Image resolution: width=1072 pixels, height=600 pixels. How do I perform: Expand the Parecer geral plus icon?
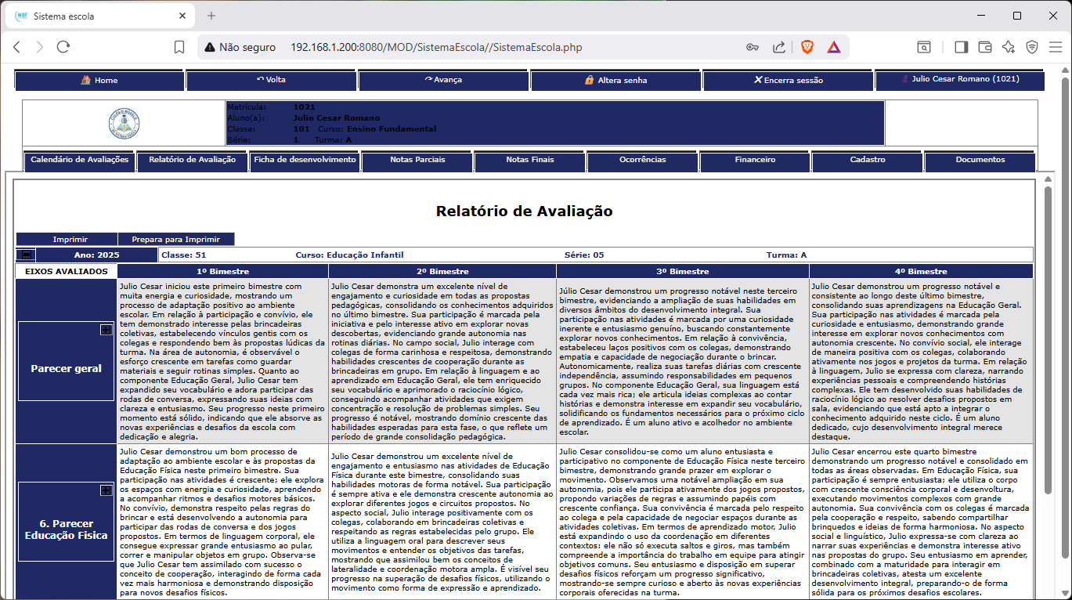[x=106, y=330]
